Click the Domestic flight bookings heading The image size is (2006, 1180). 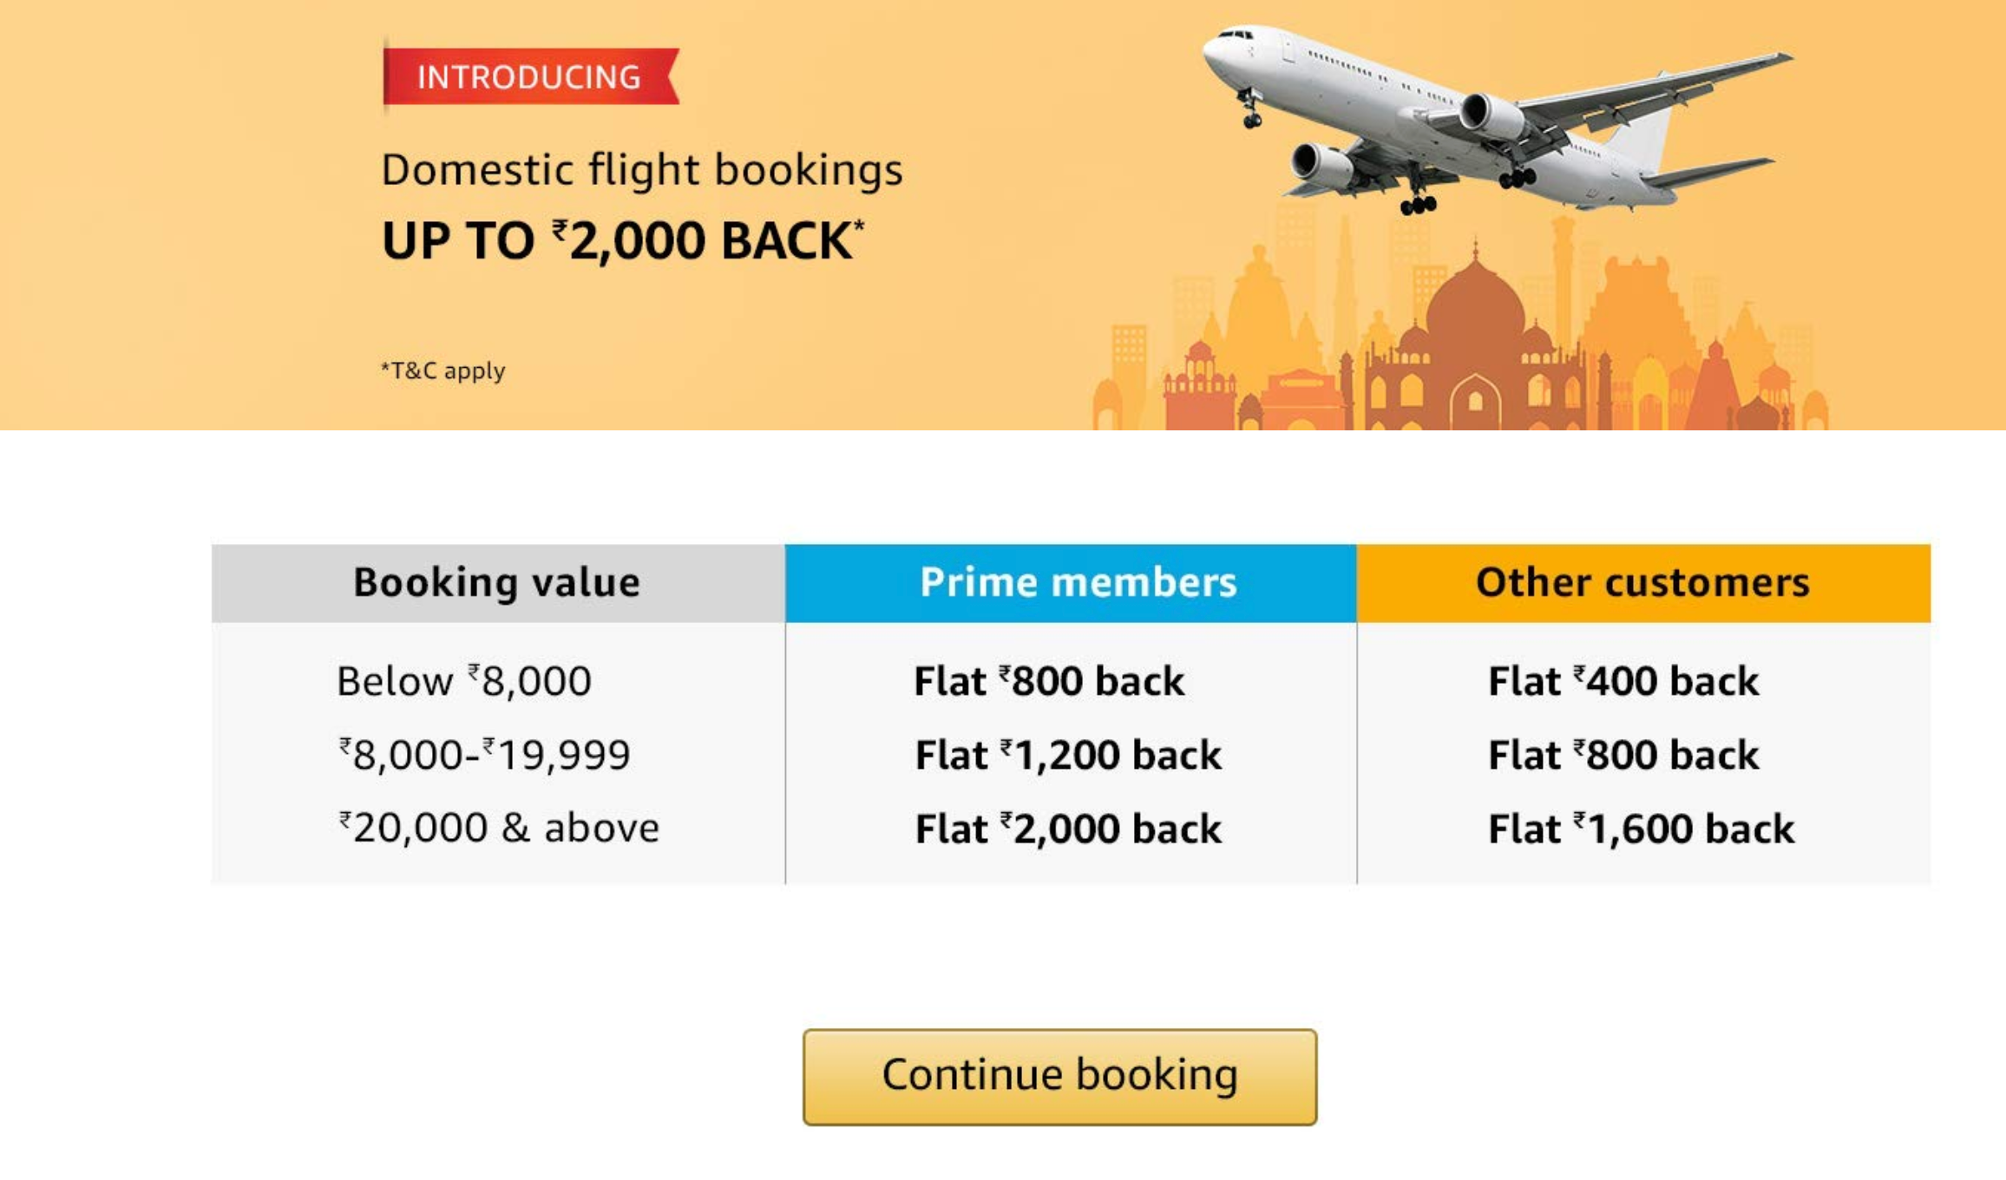[x=642, y=169]
